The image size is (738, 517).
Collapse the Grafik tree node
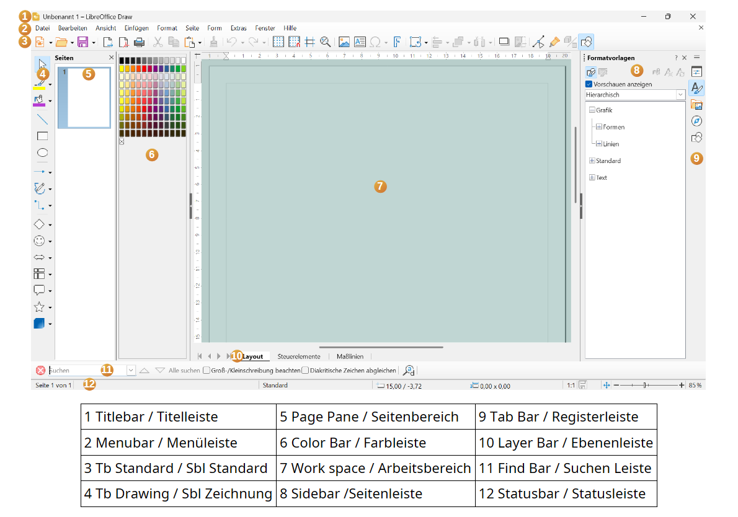(592, 110)
